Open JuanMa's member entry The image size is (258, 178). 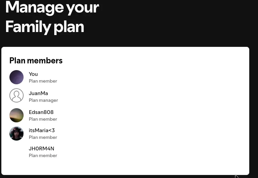pyautogui.click(x=38, y=93)
